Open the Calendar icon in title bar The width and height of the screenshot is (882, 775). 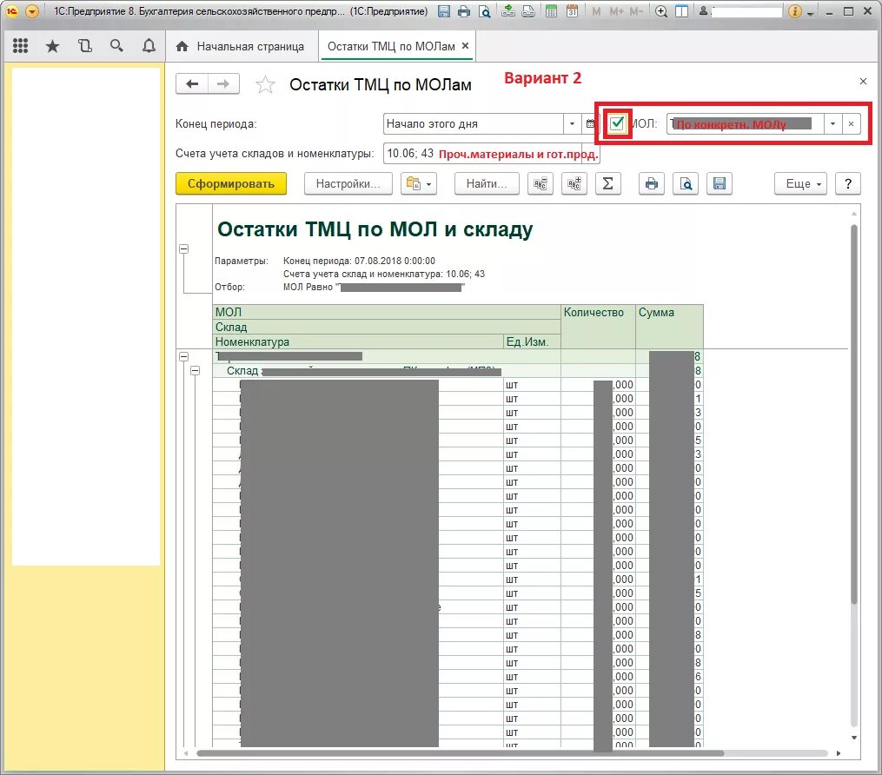tap(572, 11)
